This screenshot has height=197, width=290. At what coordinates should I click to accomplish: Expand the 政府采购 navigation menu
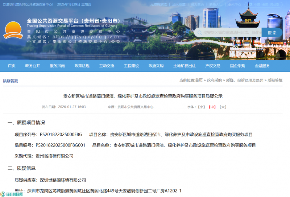click(x=156, y=66)
